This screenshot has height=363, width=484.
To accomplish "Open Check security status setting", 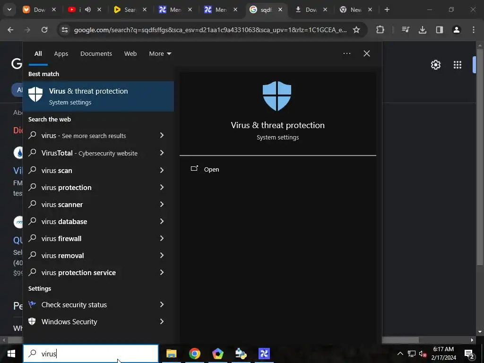I will [74, 305].
